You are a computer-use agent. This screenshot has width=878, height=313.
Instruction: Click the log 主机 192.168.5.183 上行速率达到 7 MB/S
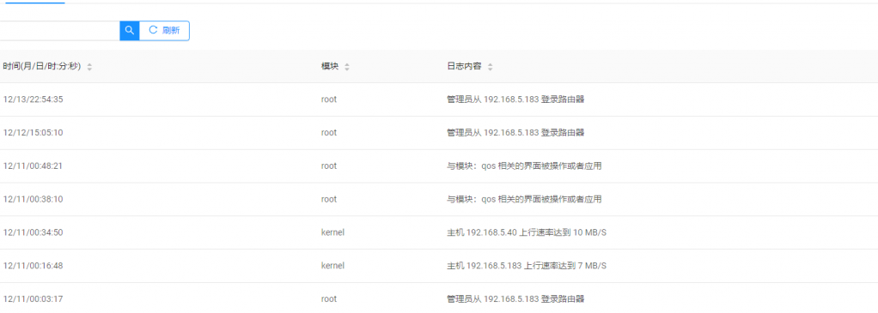[527, 266]
